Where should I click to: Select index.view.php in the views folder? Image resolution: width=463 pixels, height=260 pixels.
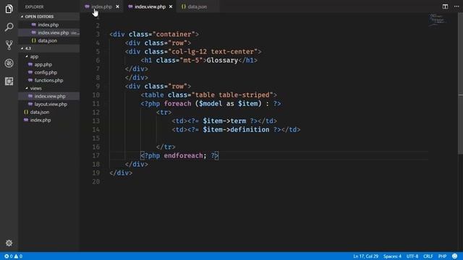48,96
